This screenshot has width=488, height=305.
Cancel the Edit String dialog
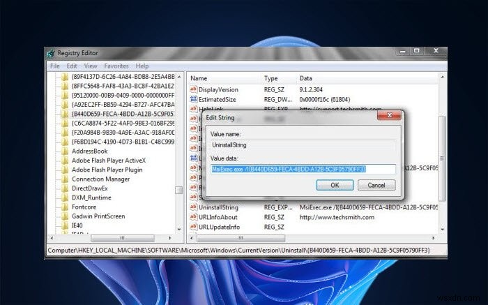coord(376,185)
